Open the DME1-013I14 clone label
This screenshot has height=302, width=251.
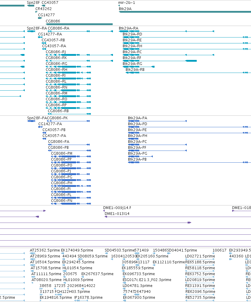117,214
